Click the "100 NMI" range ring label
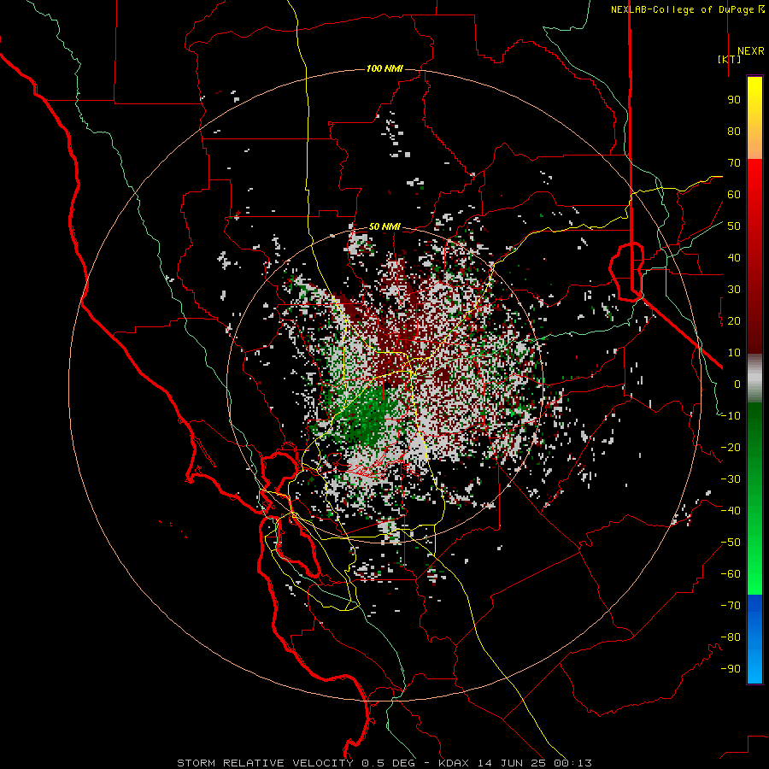Viewport: 769px width, 769px height. tap(384, 68)
